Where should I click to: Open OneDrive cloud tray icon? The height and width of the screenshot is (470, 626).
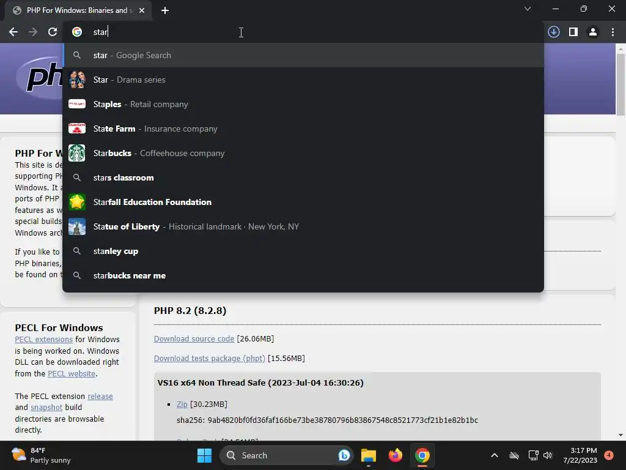514,455
